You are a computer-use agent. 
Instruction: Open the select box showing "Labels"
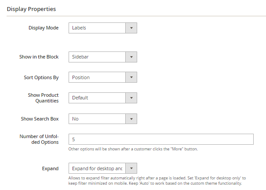tap(98, 28)
